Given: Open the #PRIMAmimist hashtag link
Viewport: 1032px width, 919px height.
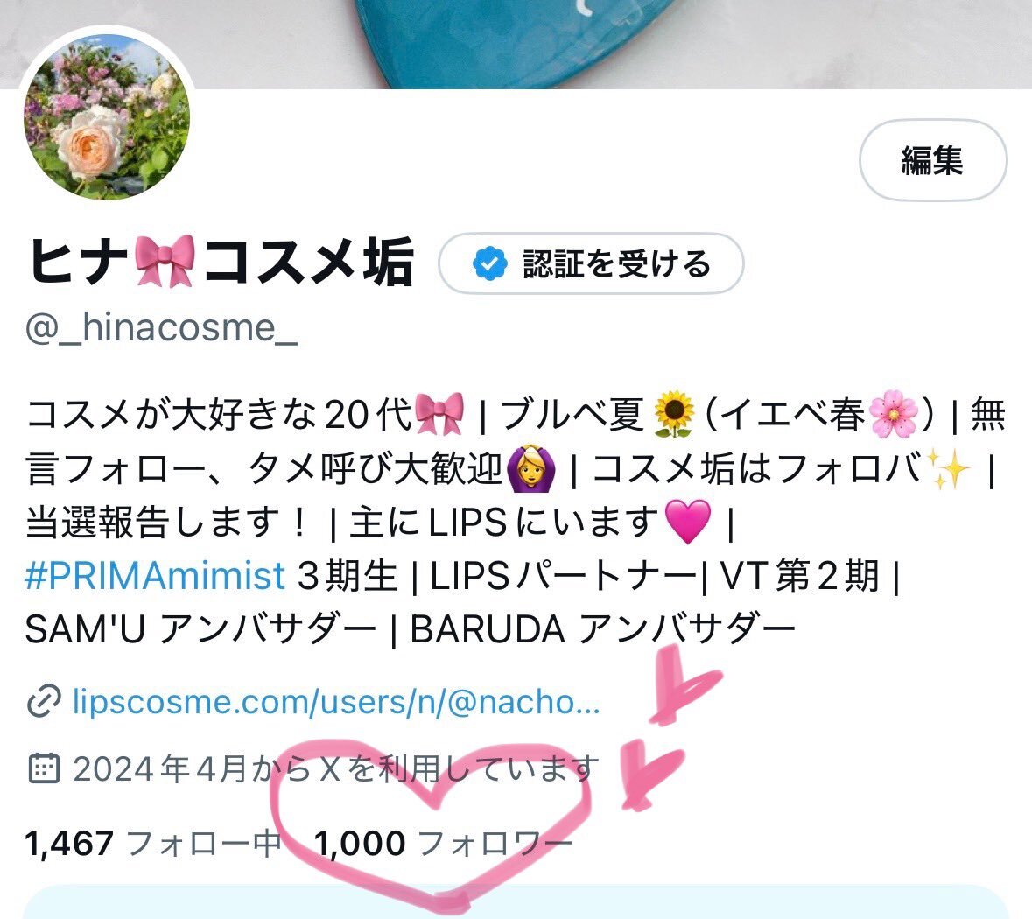Looking at the screenshot, I should coord(155,575).
